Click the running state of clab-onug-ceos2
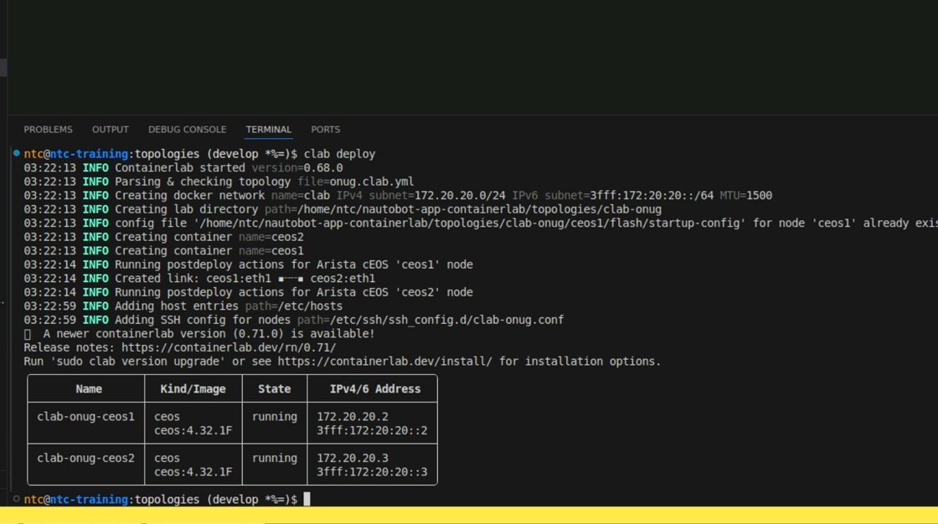Screen dimensions: 938x524 275,458
